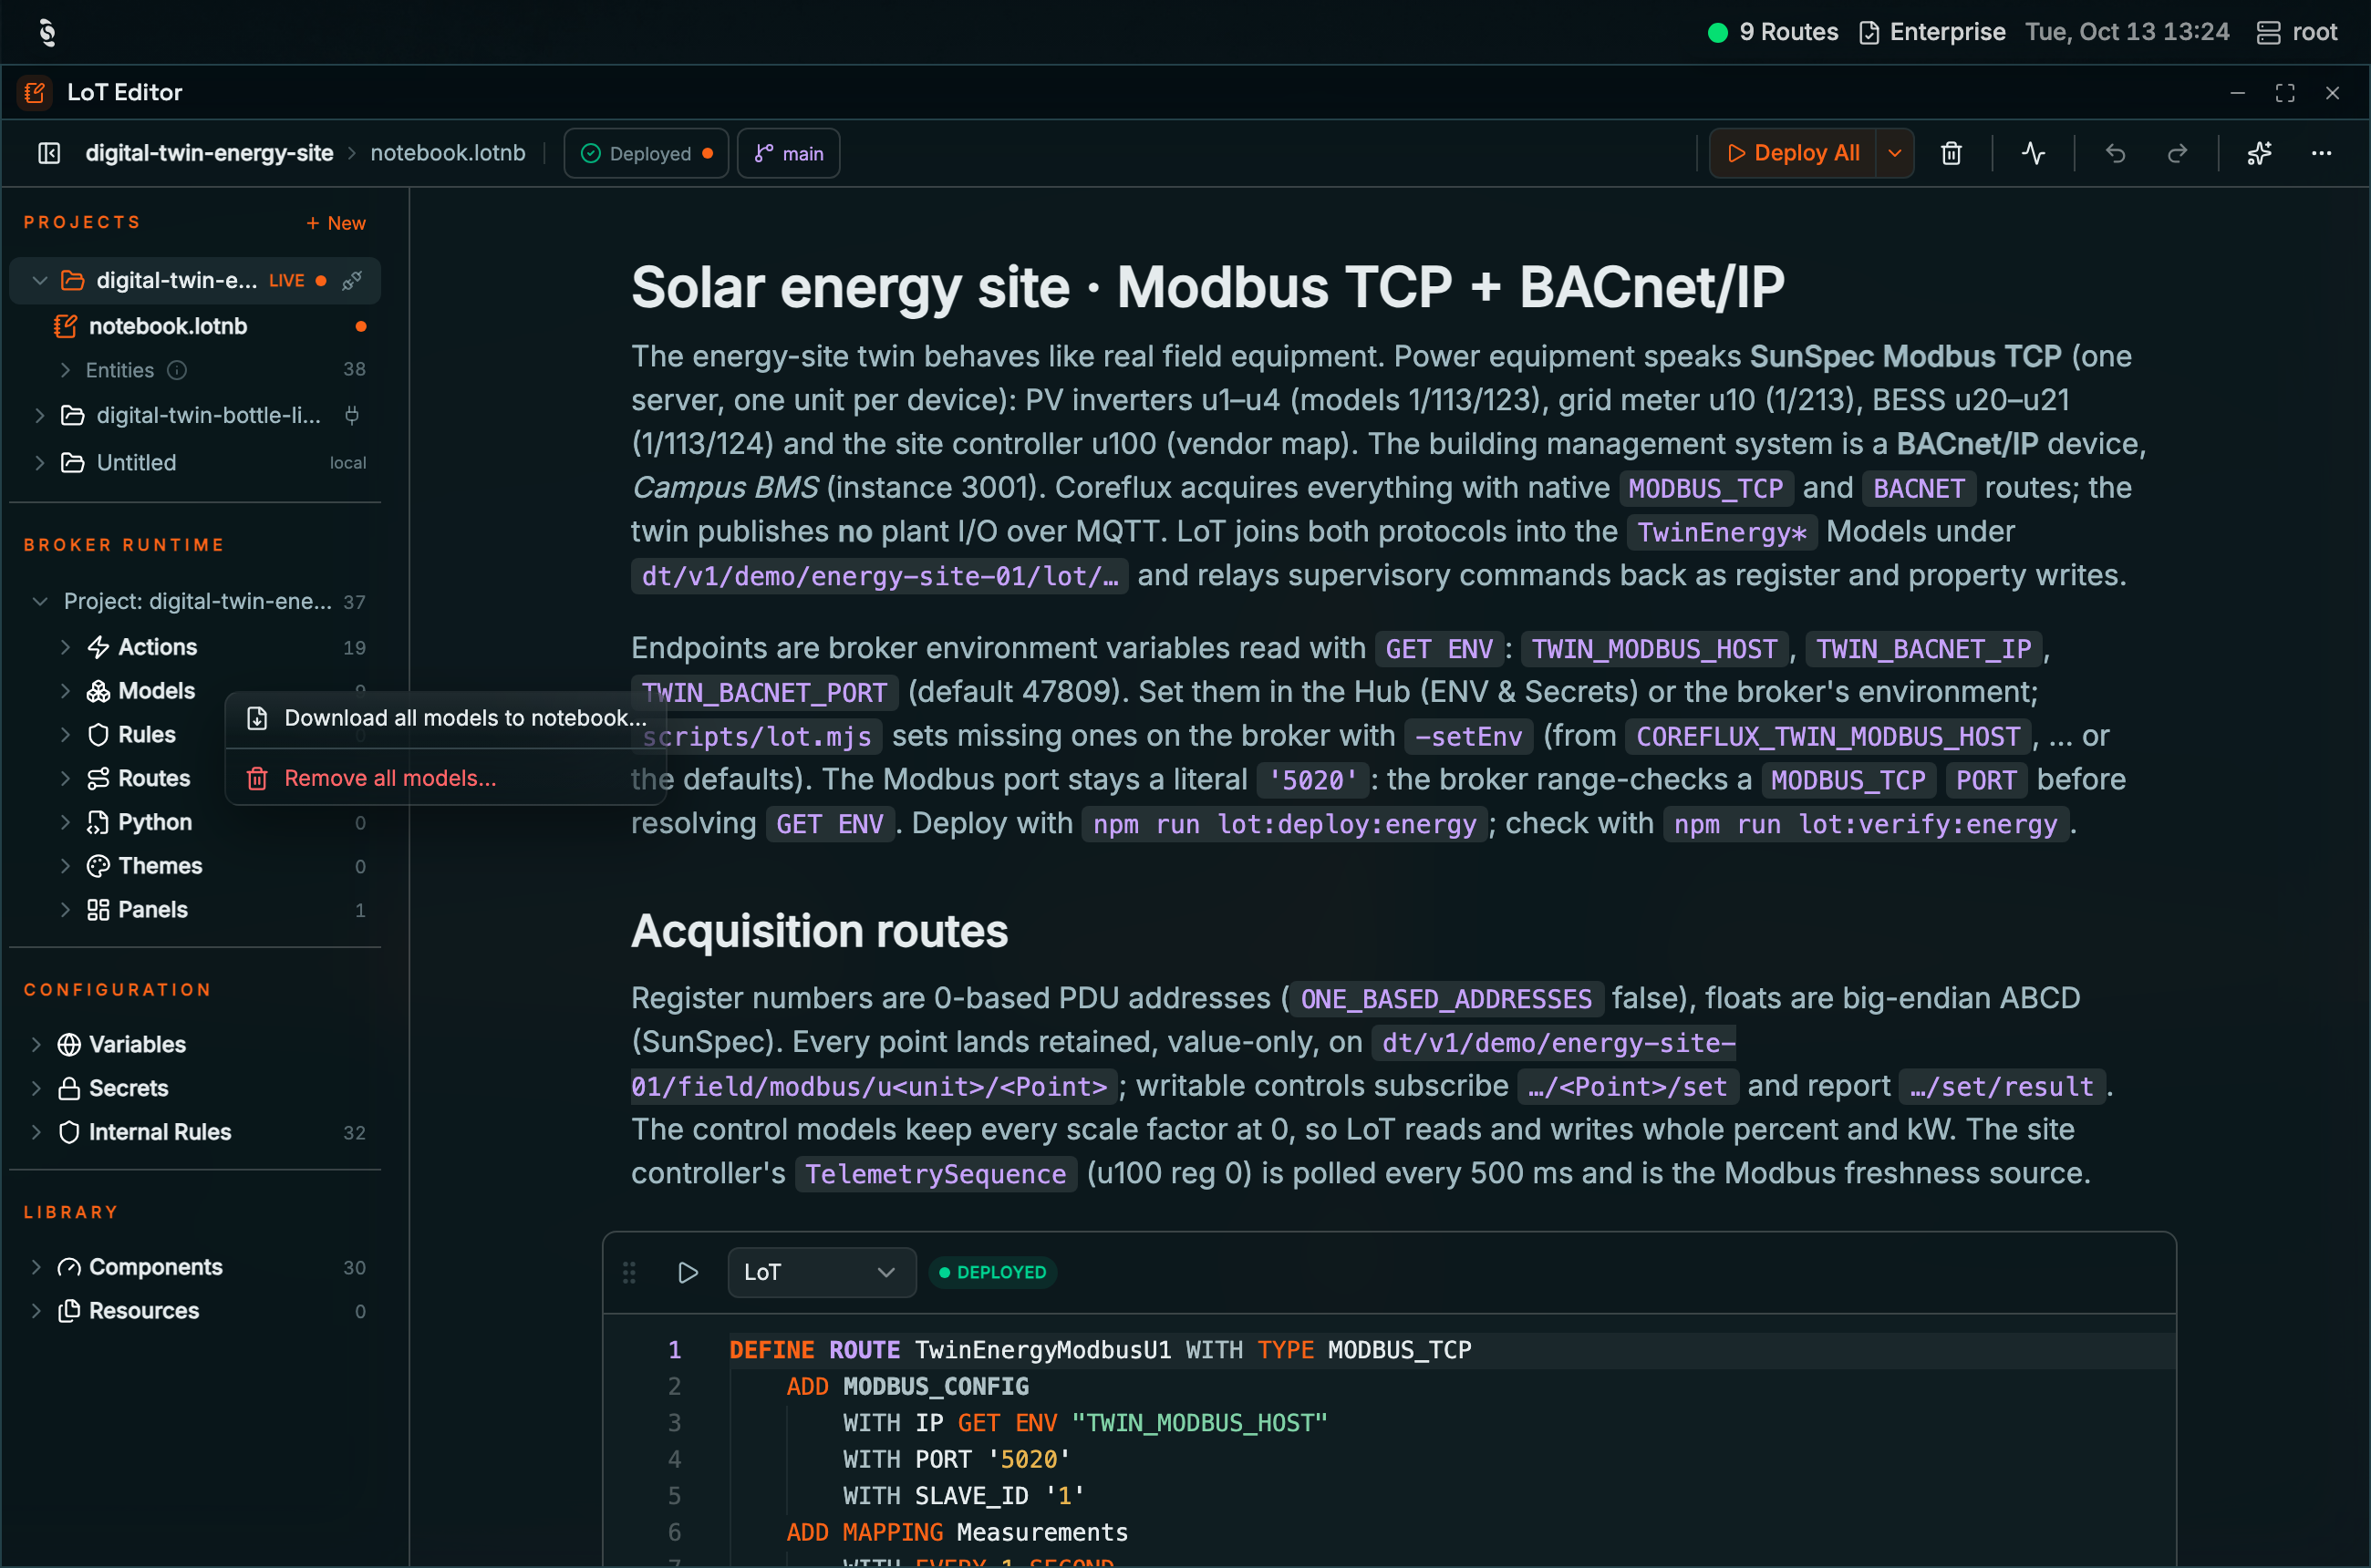Grab the cell drag handle dots
This screenshot has width=2371, height=1568.
tap(629, 1272)
